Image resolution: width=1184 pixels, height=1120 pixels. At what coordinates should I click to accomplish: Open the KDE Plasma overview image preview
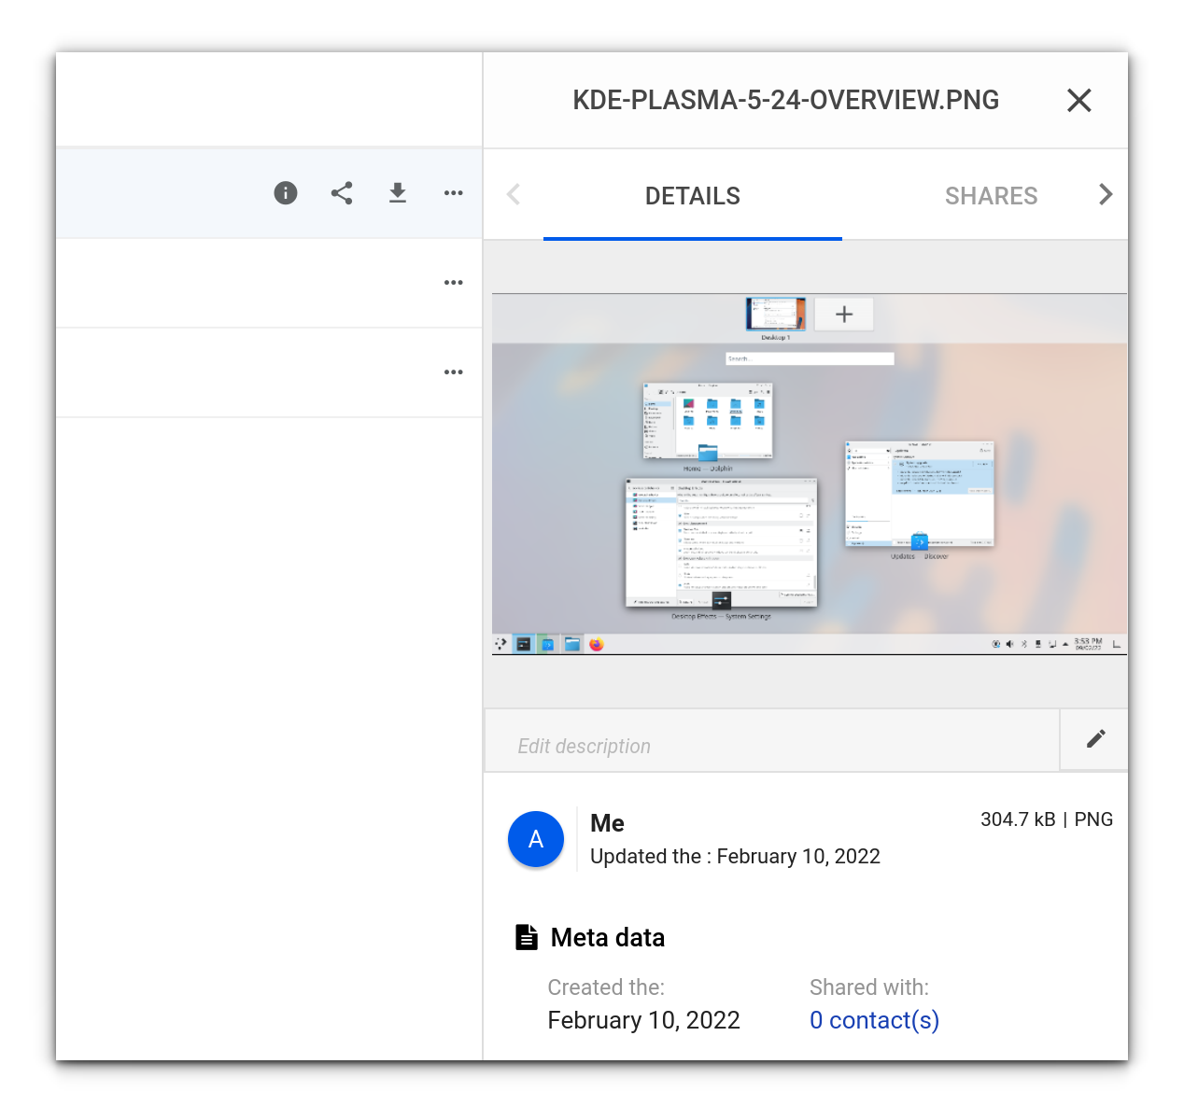click(809, 474)
